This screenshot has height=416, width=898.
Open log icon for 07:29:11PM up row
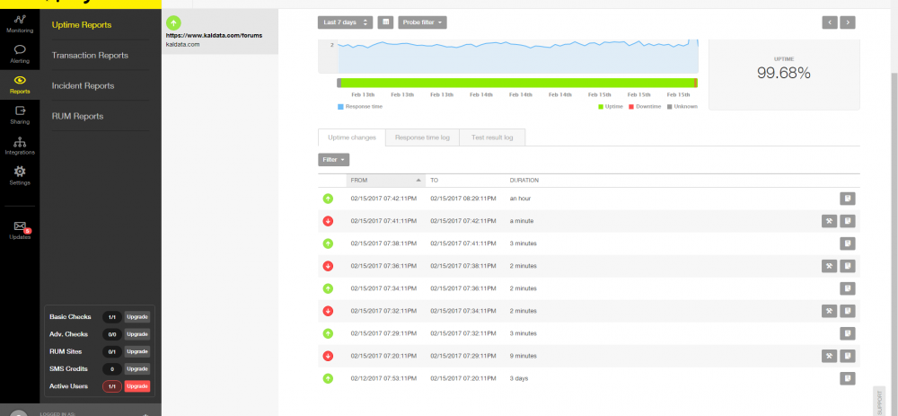coord(848,333)
